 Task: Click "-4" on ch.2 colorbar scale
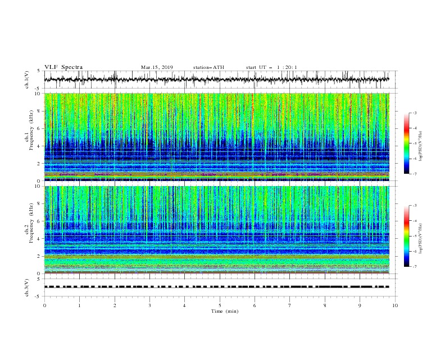414,221
